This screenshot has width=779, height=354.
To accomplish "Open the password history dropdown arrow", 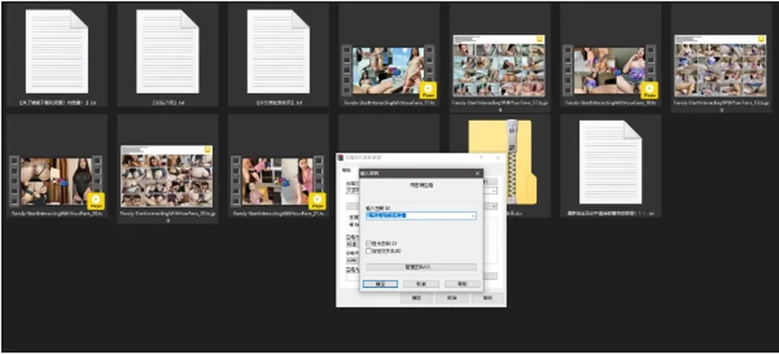I will click(473, 216).
